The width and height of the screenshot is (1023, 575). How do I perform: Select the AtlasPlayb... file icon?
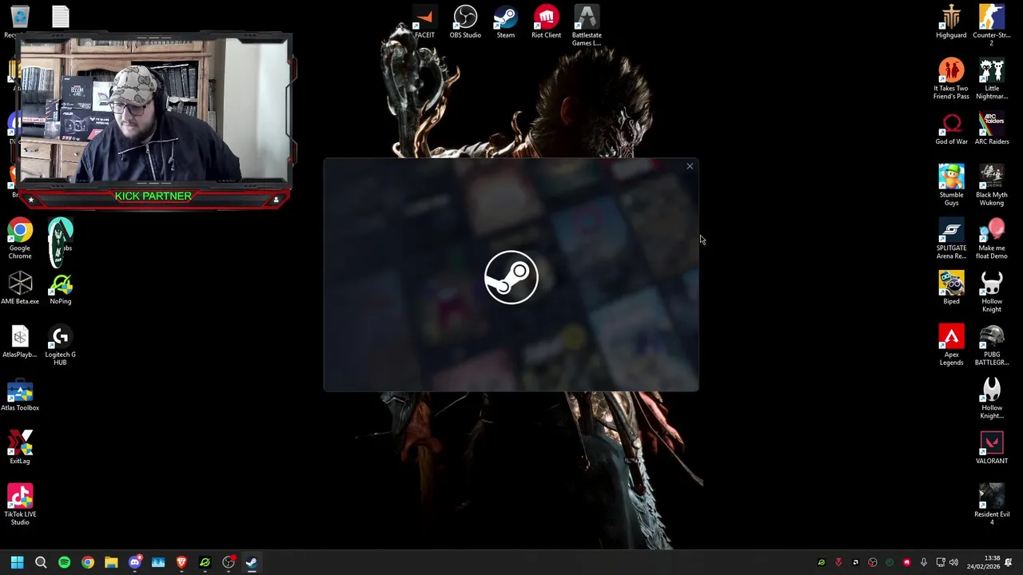(x=20, y=342)
